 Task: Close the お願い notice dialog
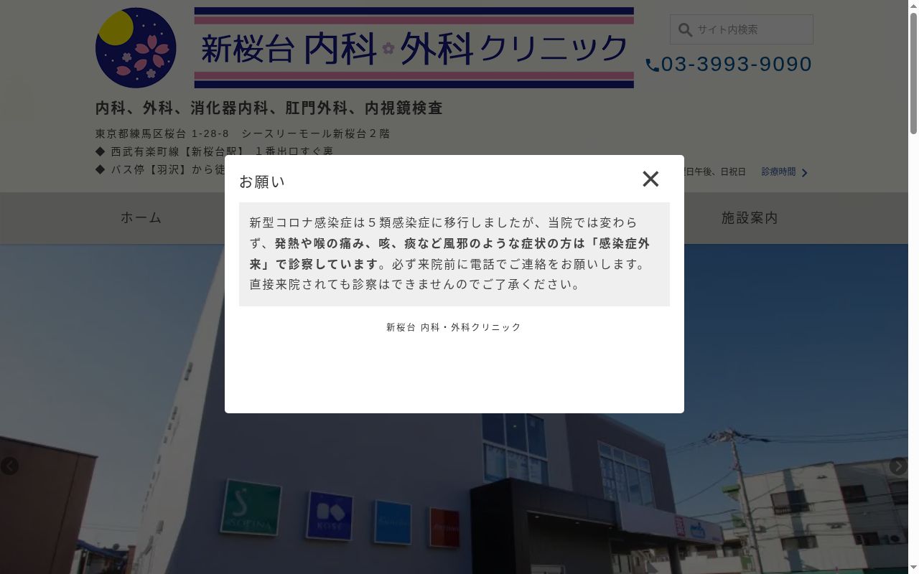coord(650,179)
